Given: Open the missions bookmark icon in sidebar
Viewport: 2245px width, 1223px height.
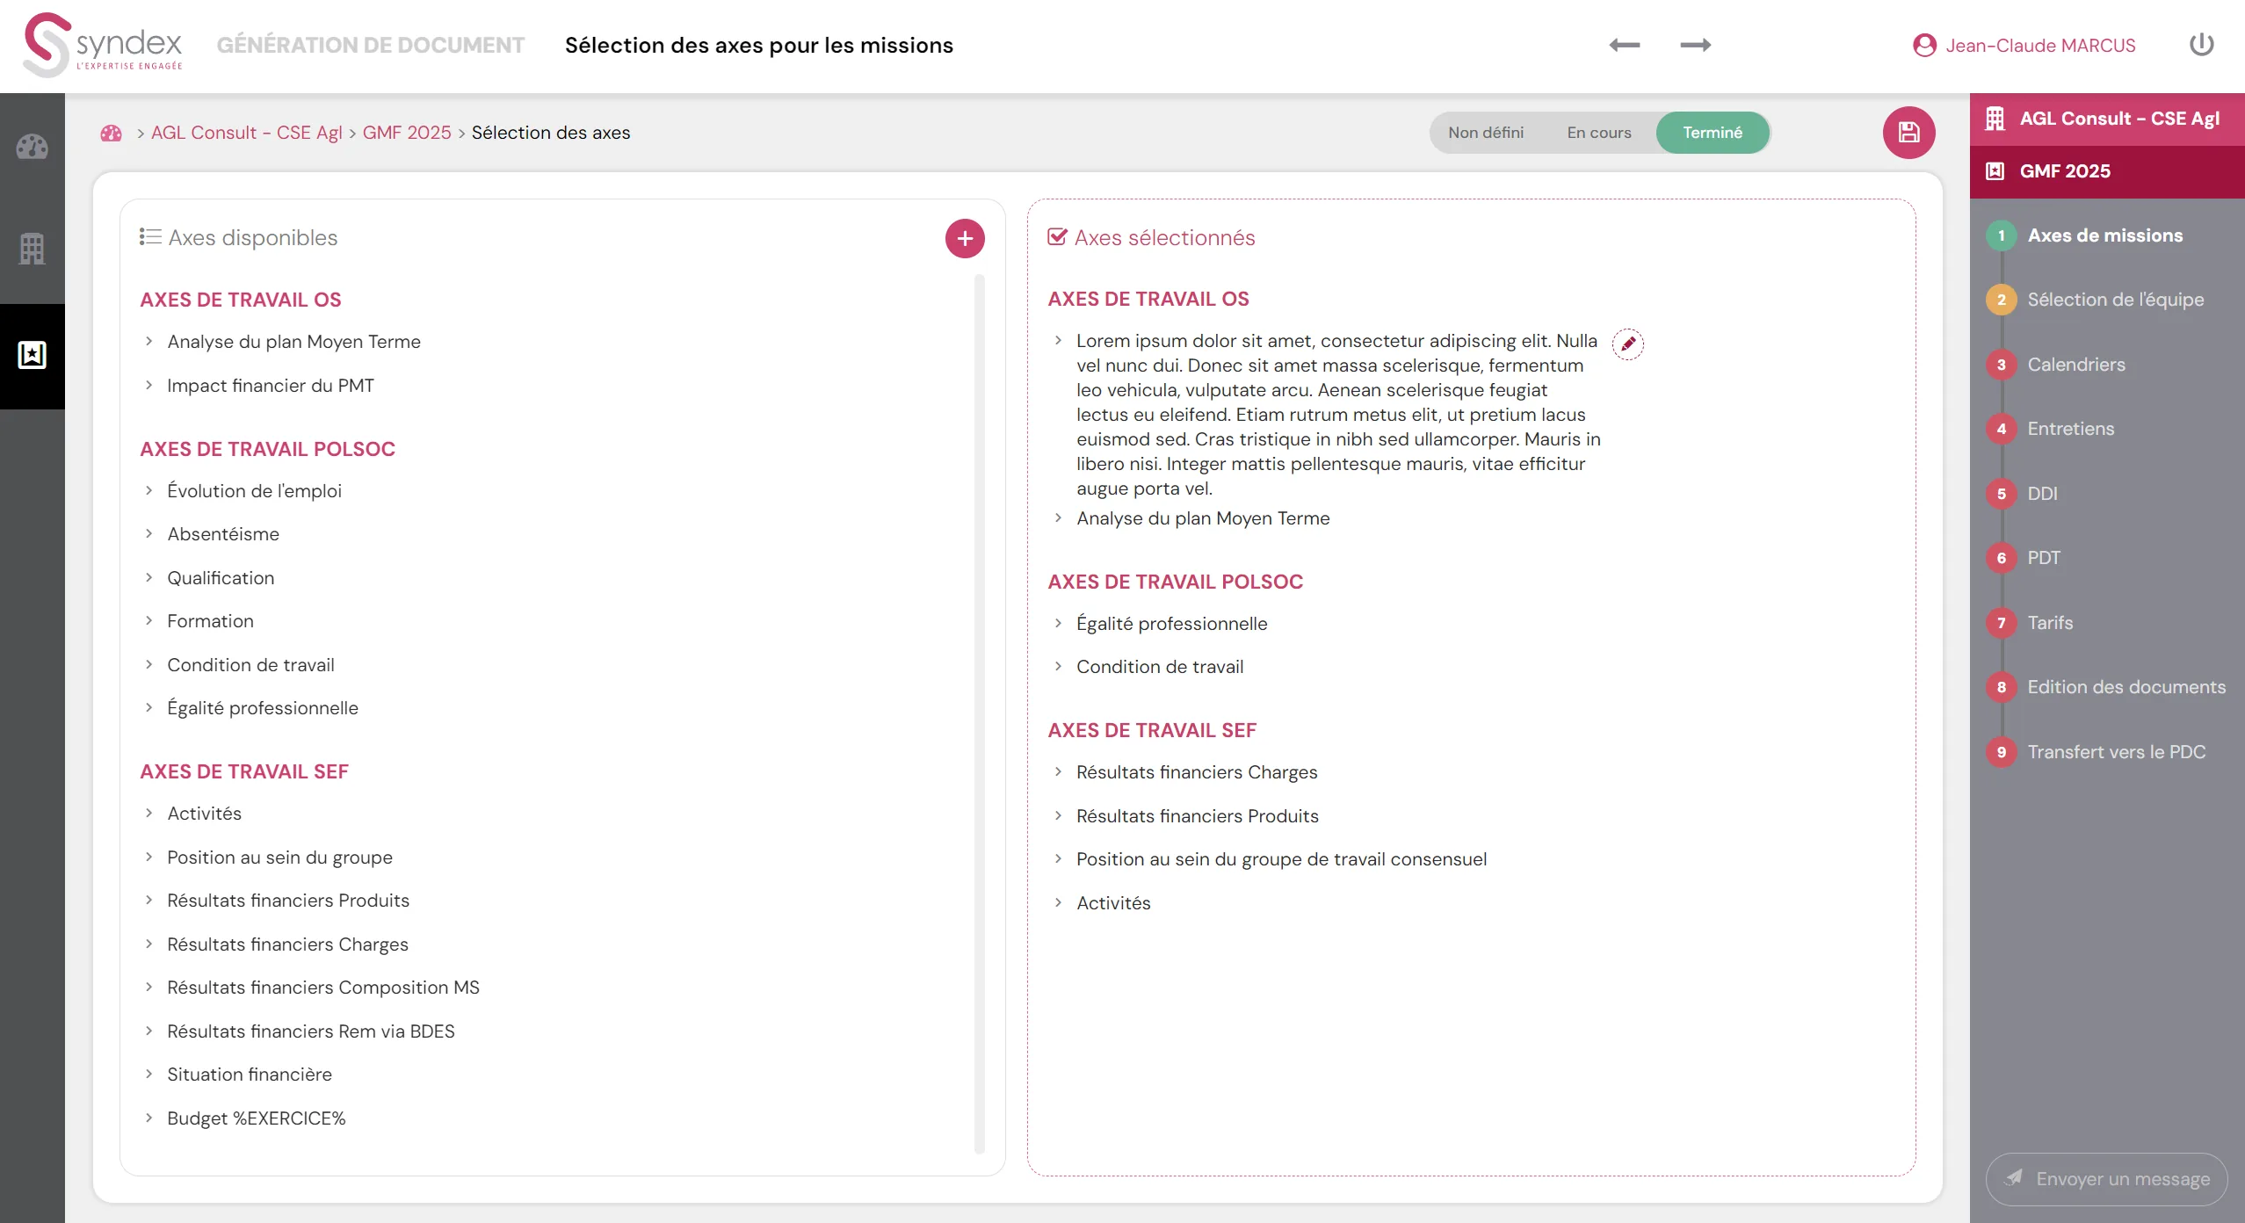Looking at the screenshot, I should (x=33, y=355).
